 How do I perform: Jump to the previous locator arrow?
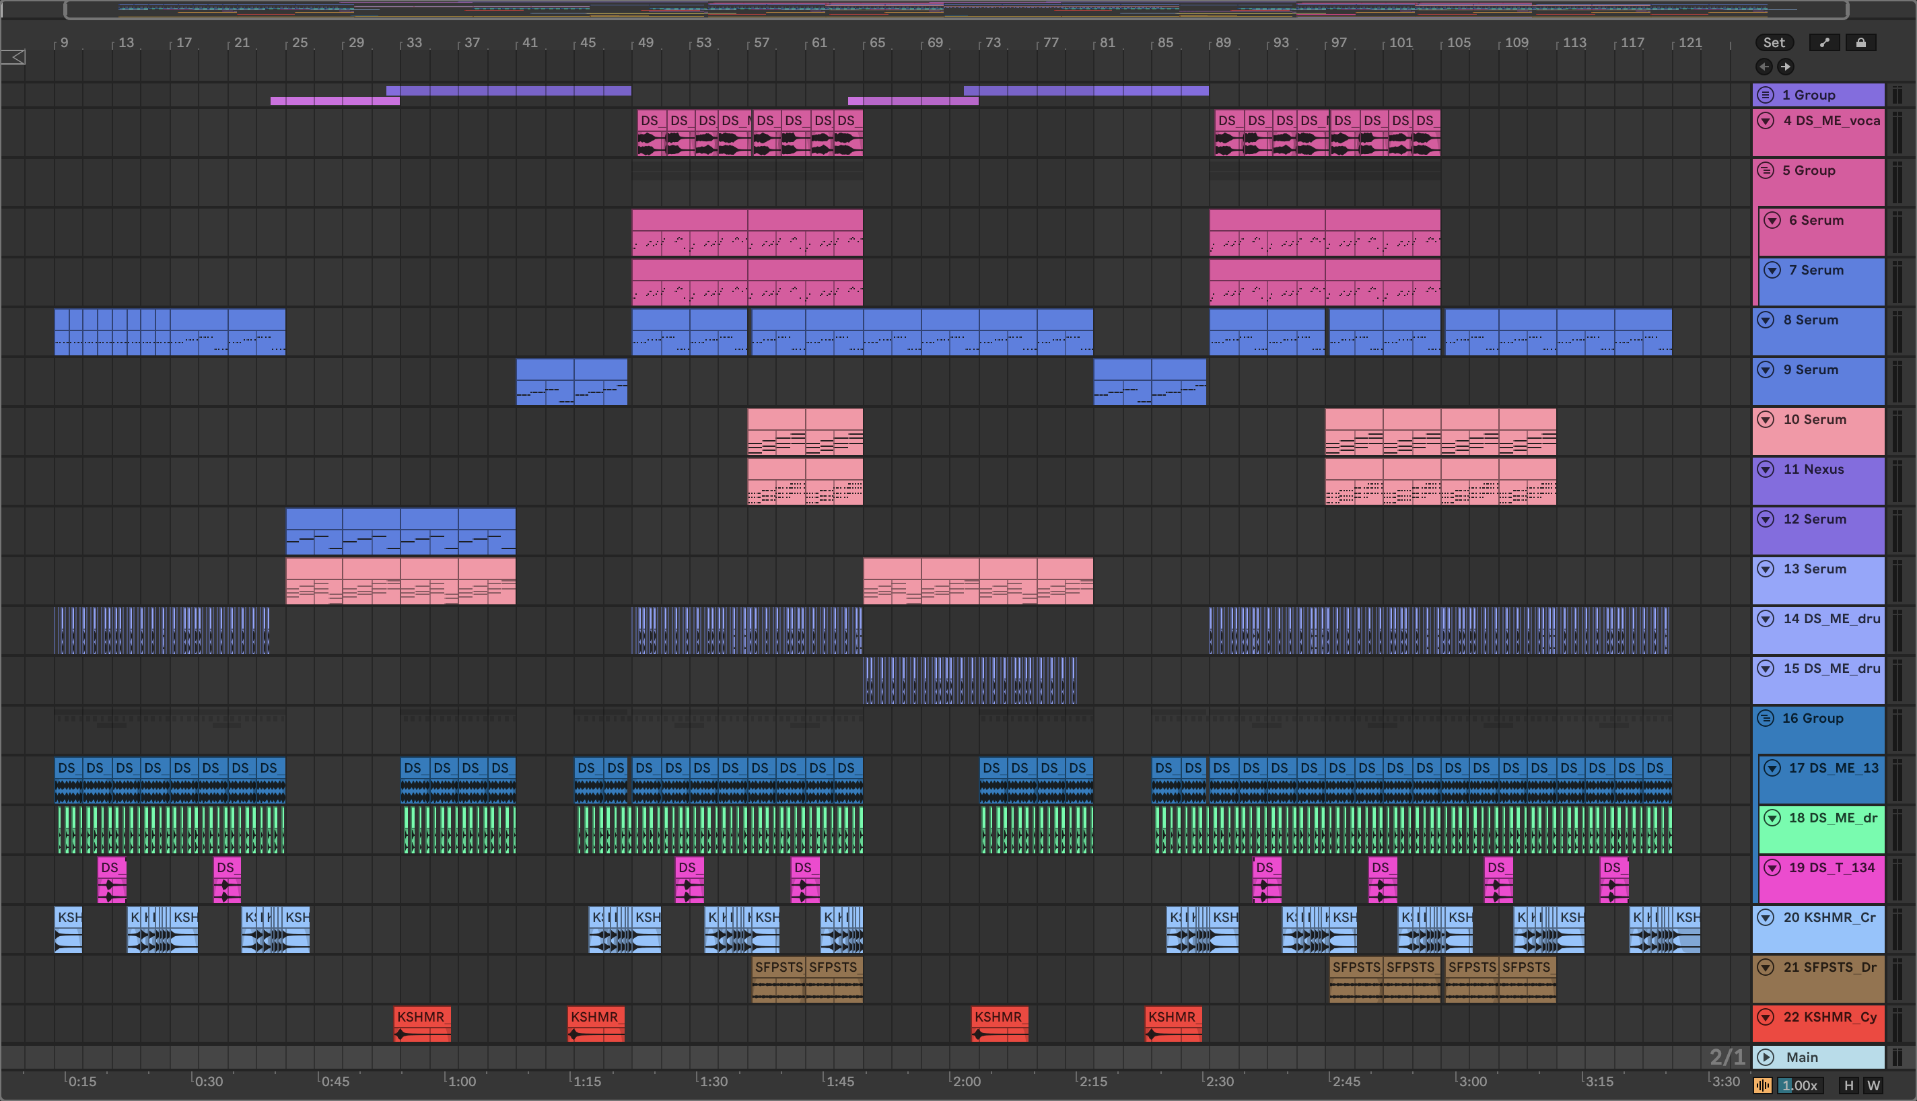pos(1764,67)
